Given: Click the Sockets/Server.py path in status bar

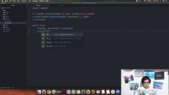Looking at the screenshot, I should (5, 88).
